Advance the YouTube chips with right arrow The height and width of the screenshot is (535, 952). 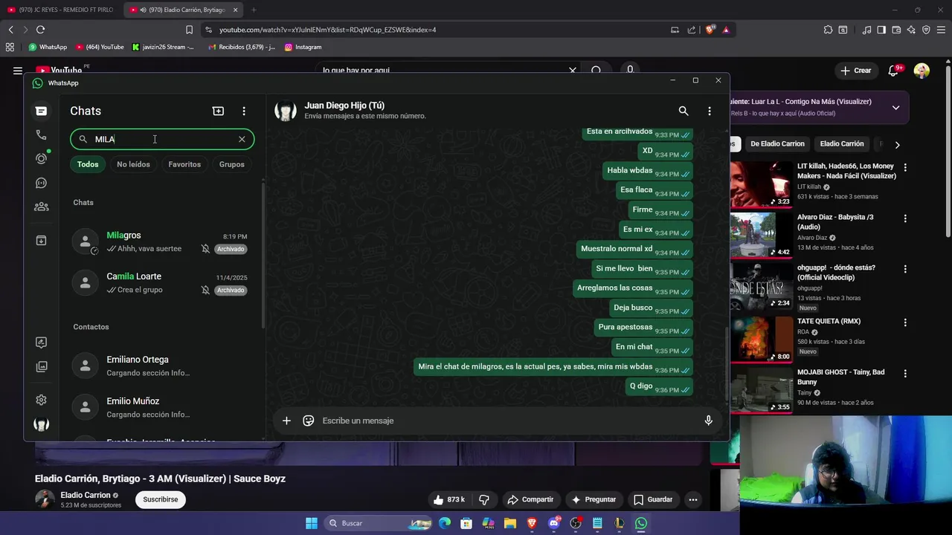(897, 144)
